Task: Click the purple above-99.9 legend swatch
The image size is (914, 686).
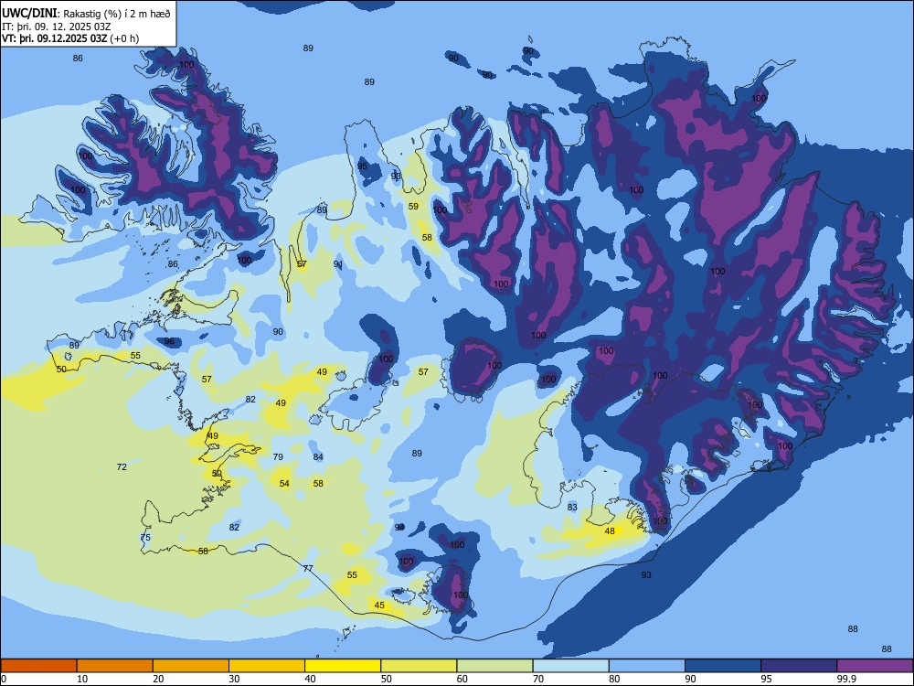Action: tap(875, 666)
